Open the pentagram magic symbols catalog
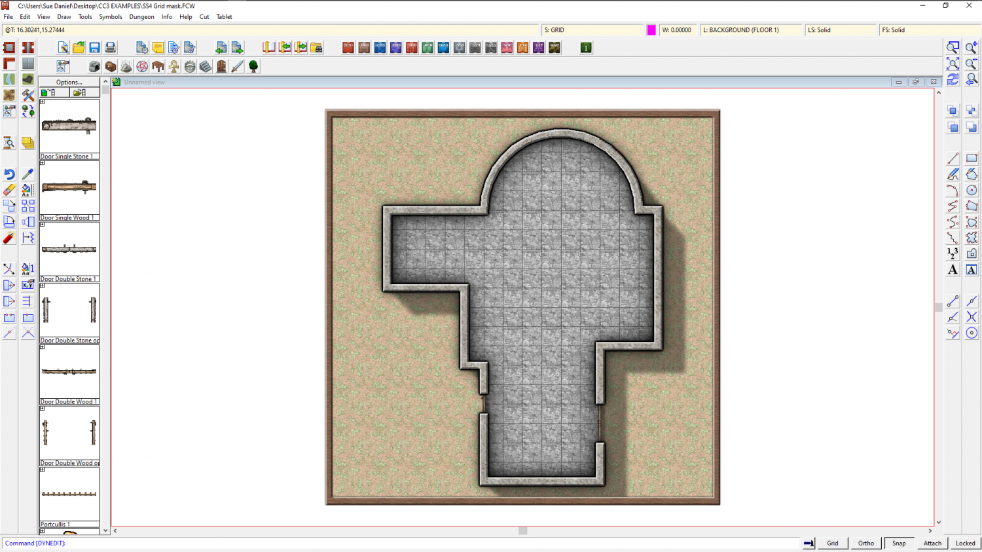 142,66
